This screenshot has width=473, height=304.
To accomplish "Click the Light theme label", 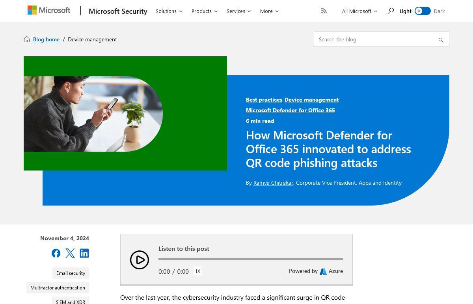I will (405, 11).
